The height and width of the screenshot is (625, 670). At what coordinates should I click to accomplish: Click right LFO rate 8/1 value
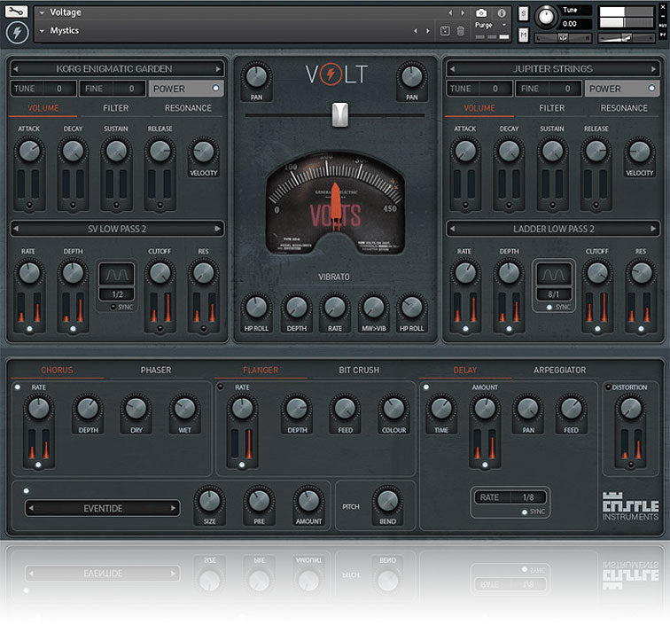click(x=554, y=294)
